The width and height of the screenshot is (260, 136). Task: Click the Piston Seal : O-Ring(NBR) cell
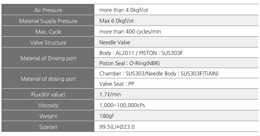(x=176, y=63)
